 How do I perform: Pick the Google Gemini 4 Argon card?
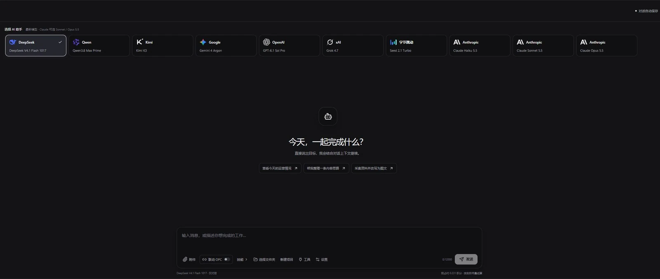tap(226, 45)
